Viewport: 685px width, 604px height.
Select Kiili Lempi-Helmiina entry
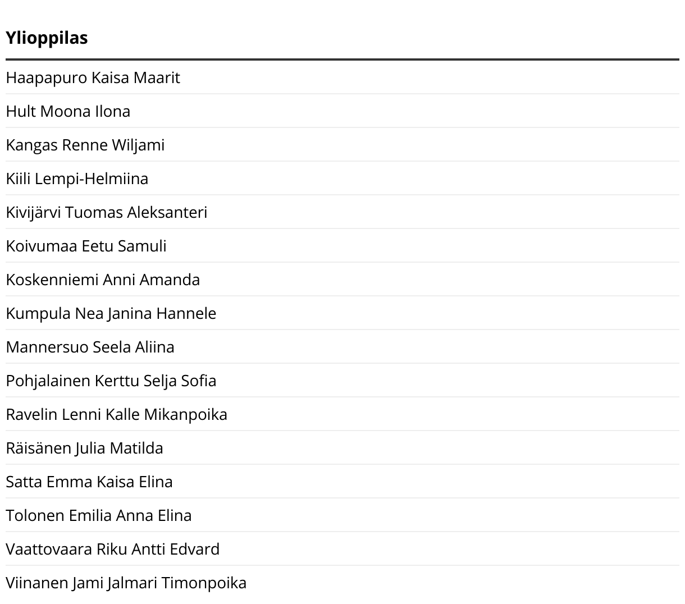[x=342, y=179]
